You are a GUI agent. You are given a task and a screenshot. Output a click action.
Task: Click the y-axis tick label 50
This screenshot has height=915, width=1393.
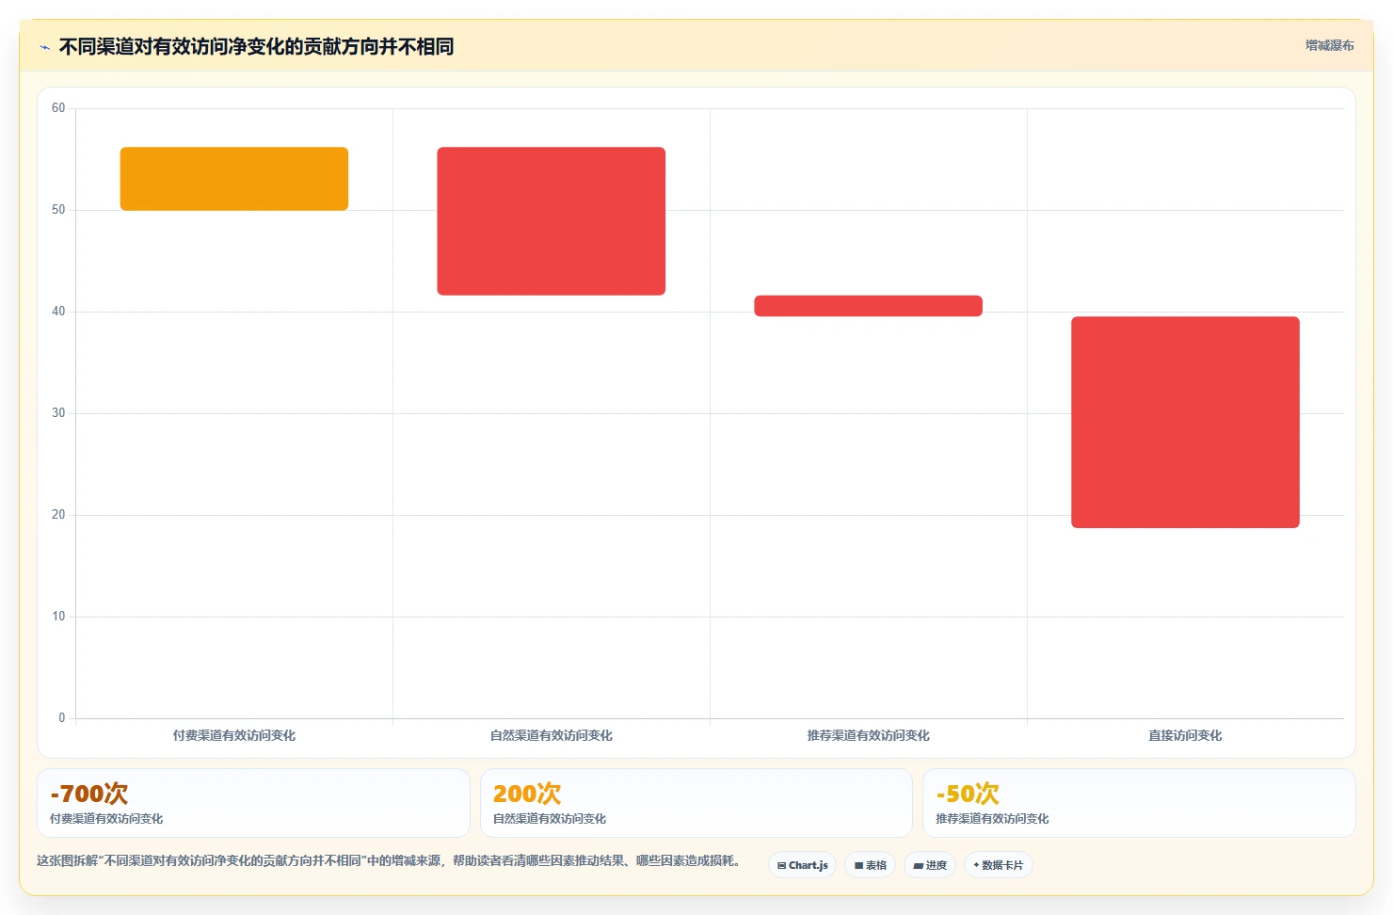(x=58, y=210)
